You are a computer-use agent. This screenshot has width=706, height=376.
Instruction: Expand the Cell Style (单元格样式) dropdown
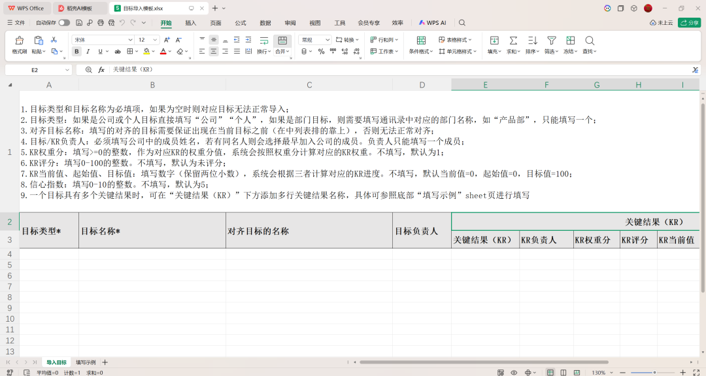pyautogui.click(x=458, y=52)
